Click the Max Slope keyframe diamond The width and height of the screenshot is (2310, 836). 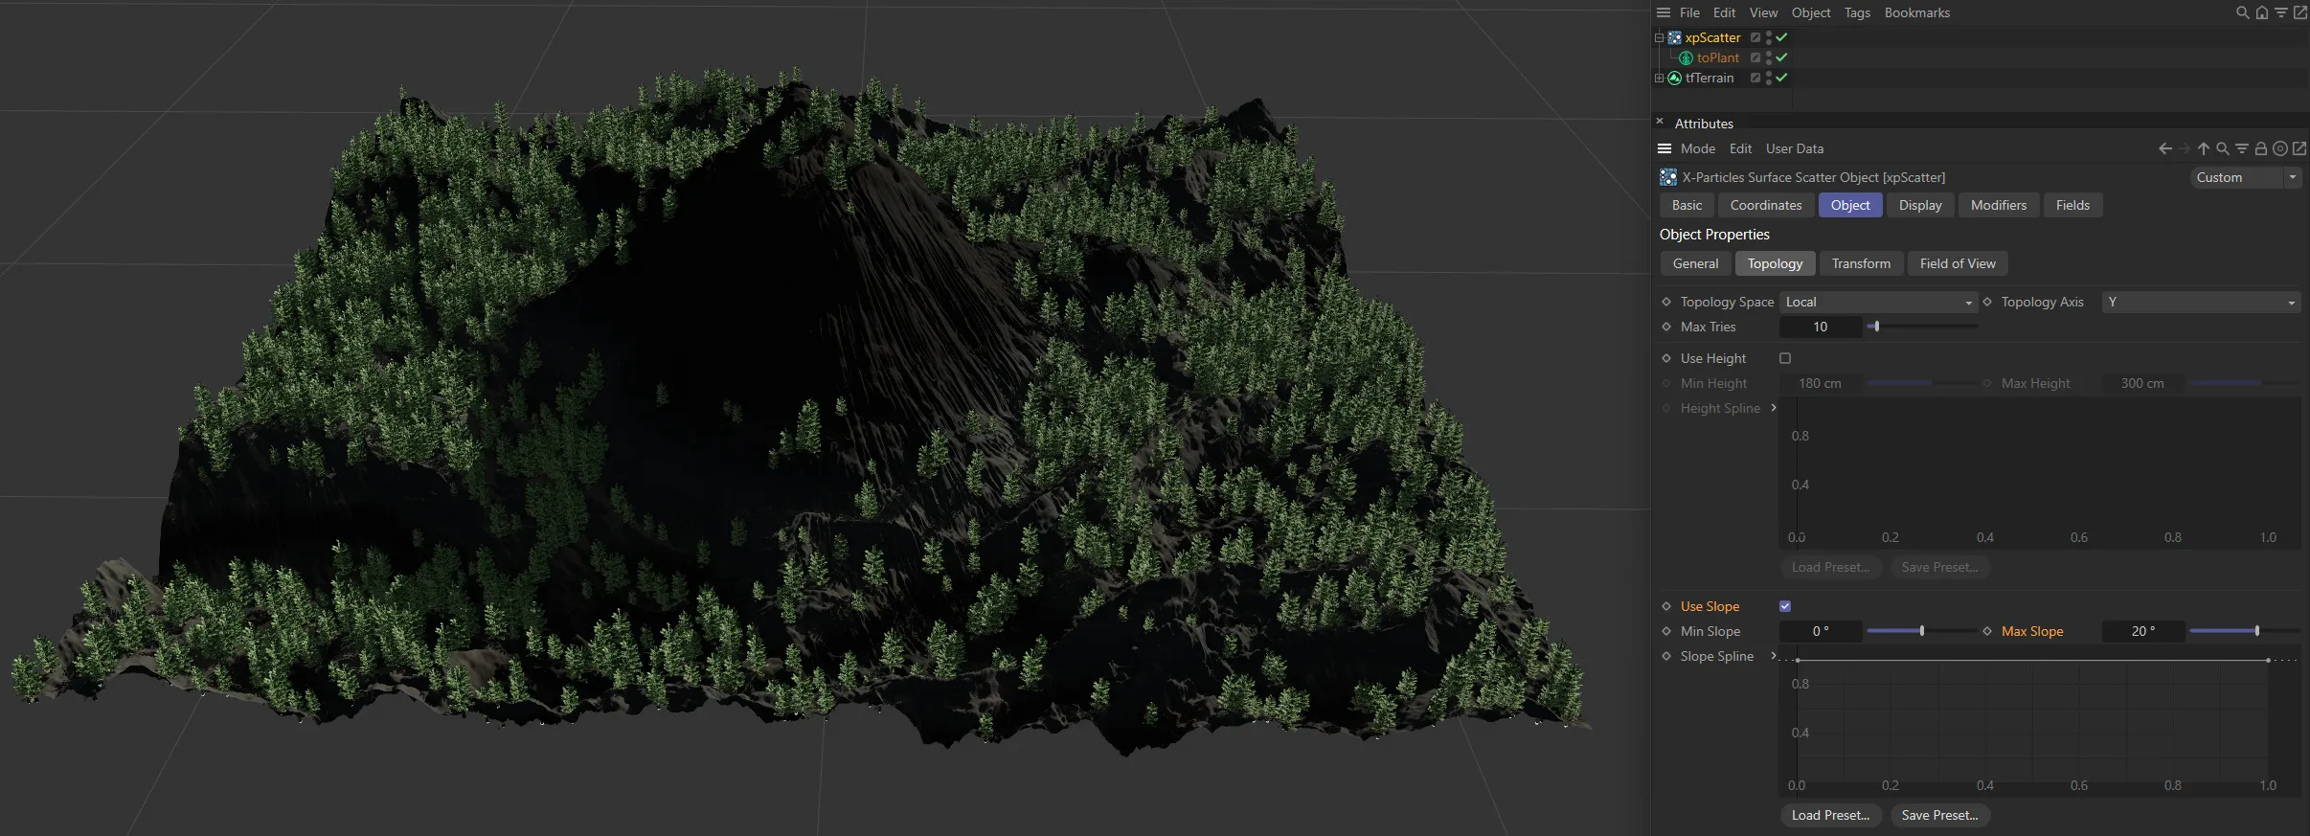[1987, 631]
